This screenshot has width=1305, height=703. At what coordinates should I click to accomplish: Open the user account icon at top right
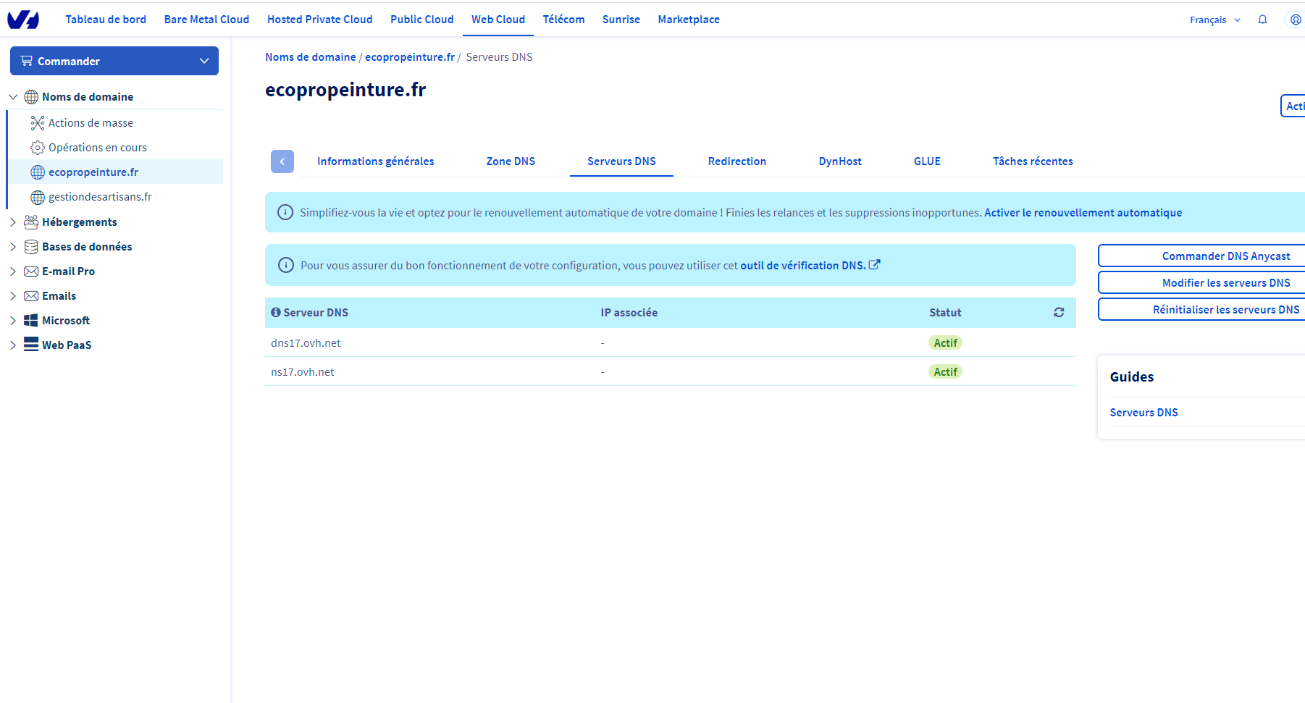click(1295, 20)
